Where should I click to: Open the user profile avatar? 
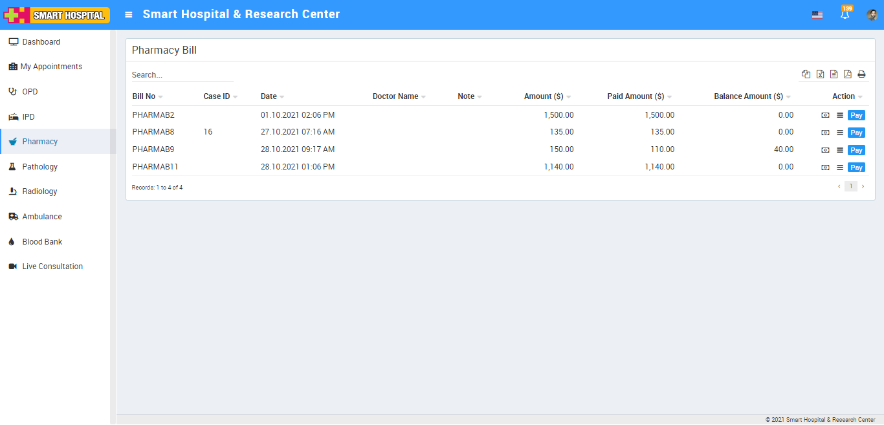pyautogui.click(x=872, y=15)
